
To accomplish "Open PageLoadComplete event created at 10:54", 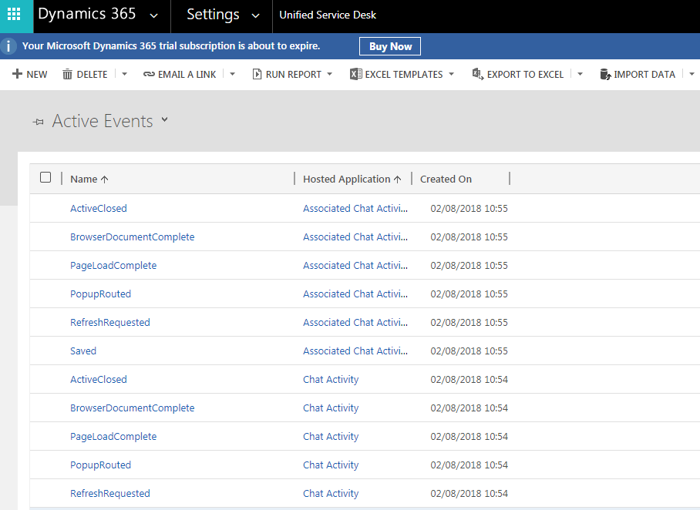I will 113,437.
